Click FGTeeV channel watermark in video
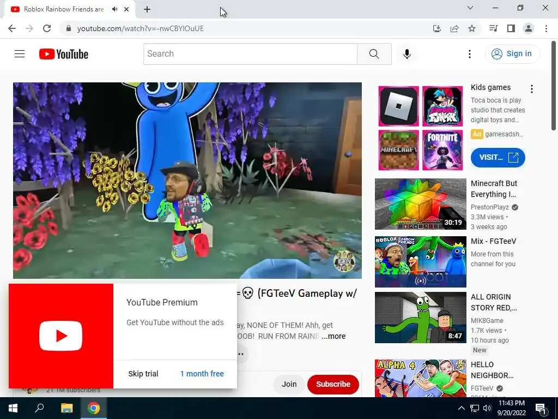This screenshot has height=419, width=558. (x=344, y=261)
